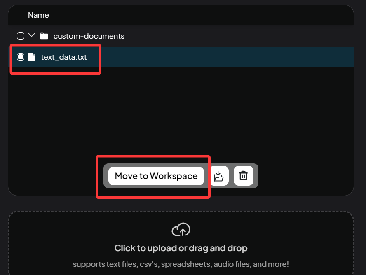
Task: Collapse the custom-documents folder chevron
Action: pyautogui.click(x=32, y=35)
